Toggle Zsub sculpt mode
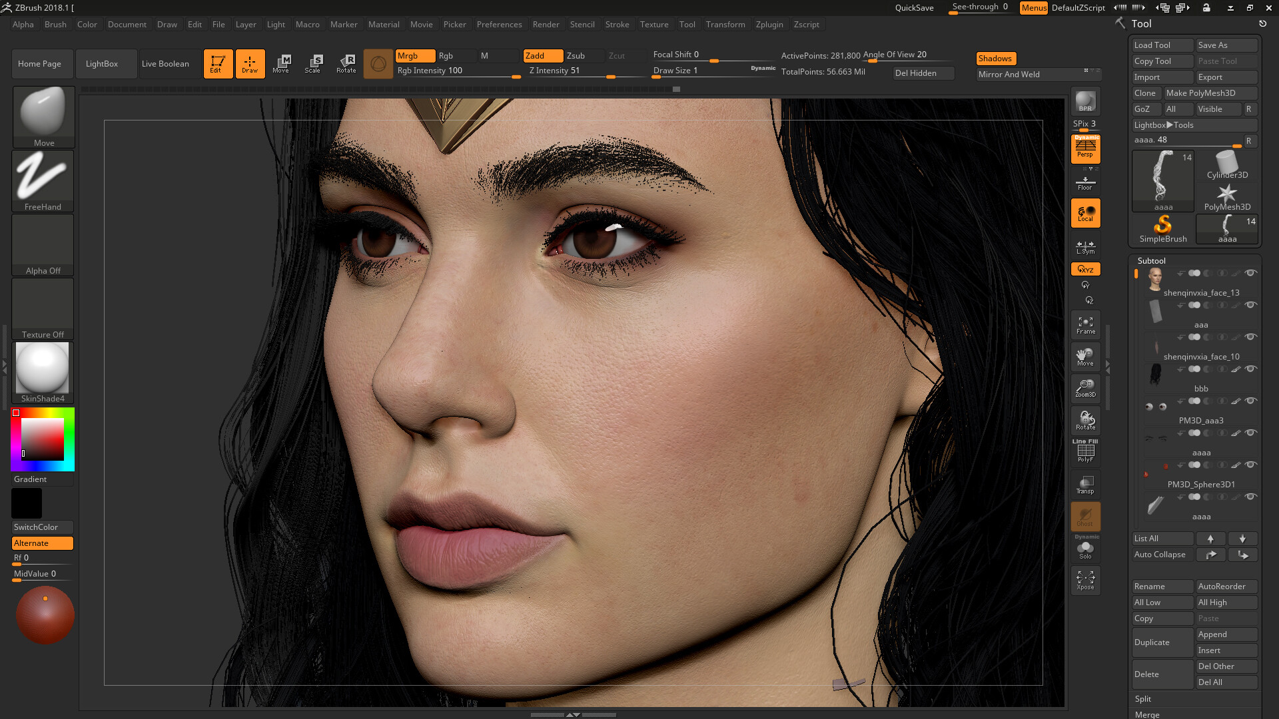Viewport: 1279px width, 719px height. [x=584, y=56]
